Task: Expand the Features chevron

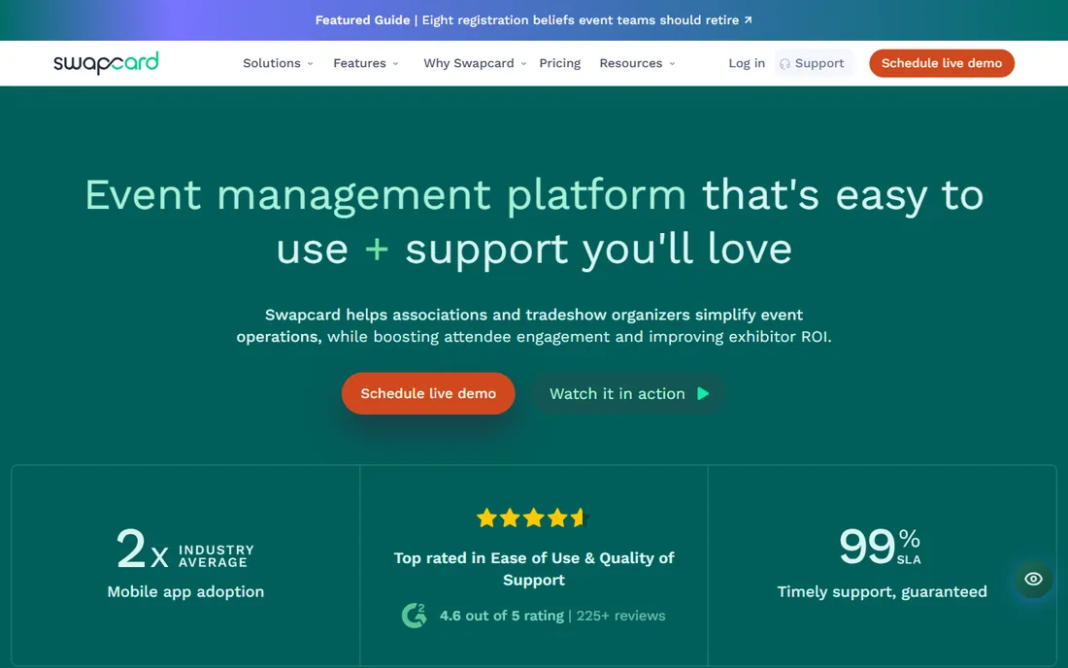Action: pyautogui.click(x=395, y=64)
